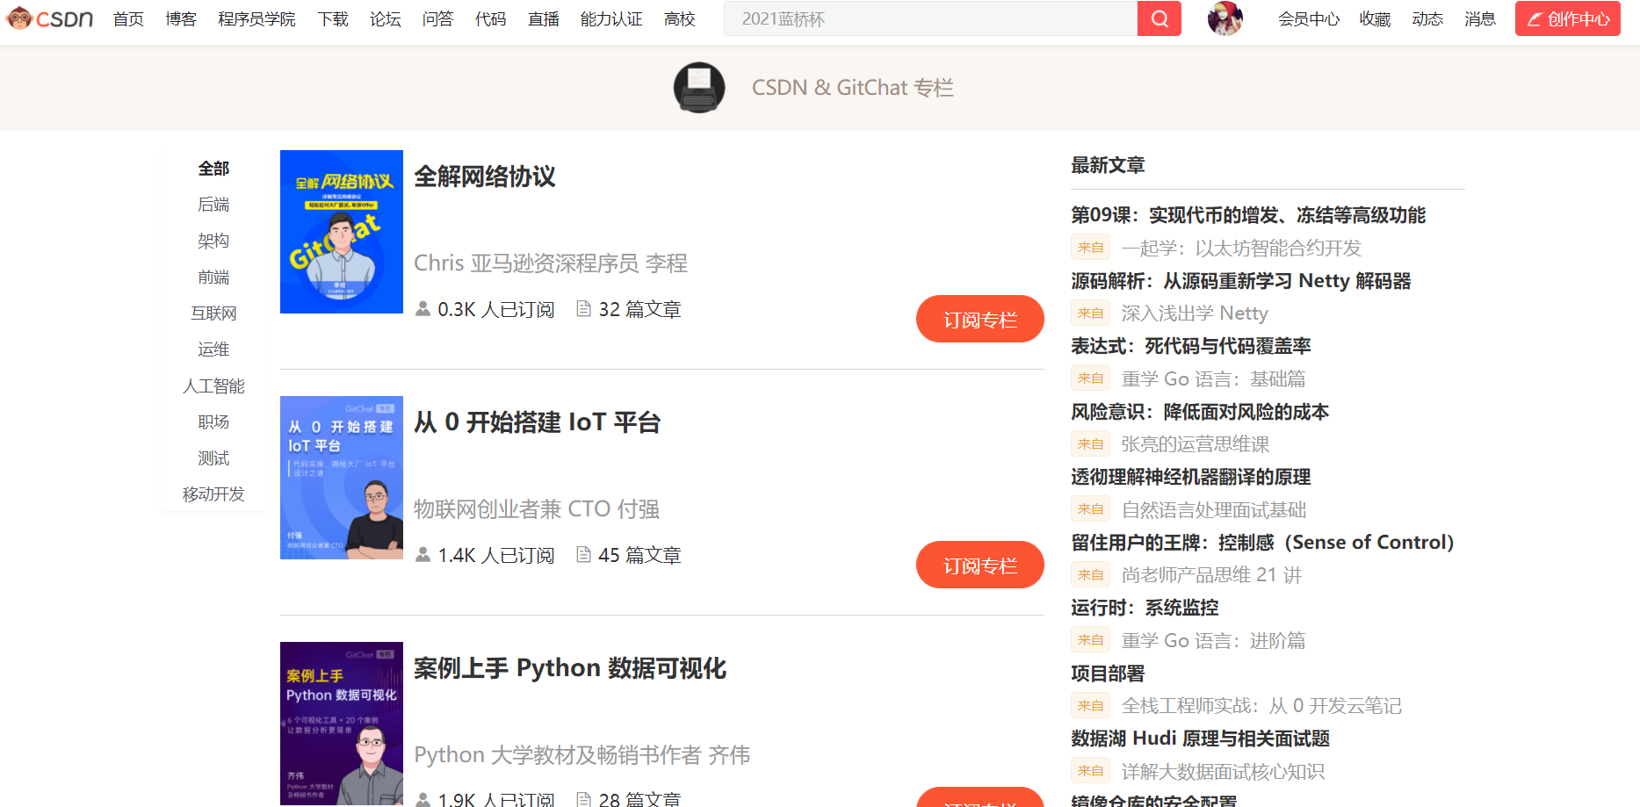Open source column 尚老师产品思维 21 讲
This screenshot has height=807, width=1640.
pyautogui.click(x=1211, y=575)
